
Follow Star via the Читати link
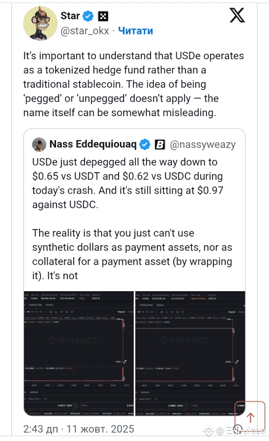135,30
